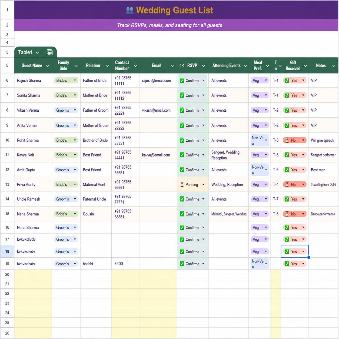Image resolution: width=339 pixels, height=339 pixels.
Task: Open the Attending Events column header menu
Action: (245, 66)
